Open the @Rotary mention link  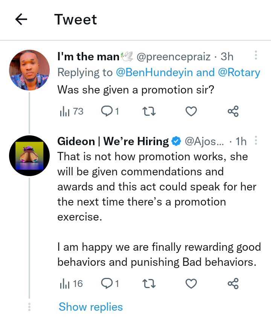(239, 72)
